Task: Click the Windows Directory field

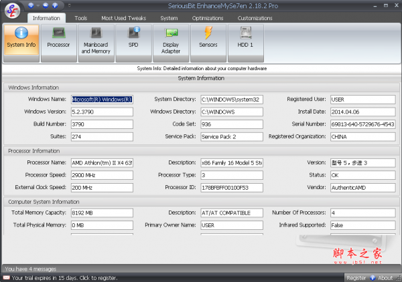Action: coord(232,112)
